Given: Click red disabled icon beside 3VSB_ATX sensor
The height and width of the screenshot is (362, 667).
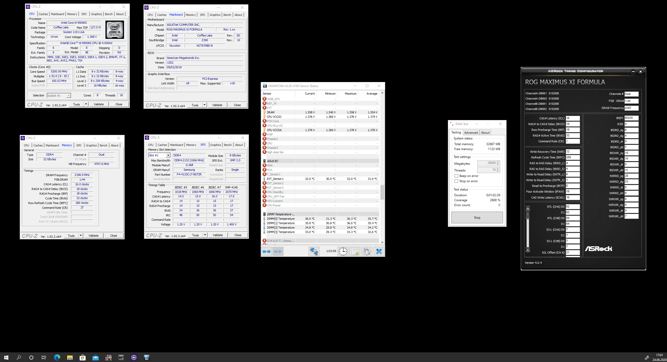Looking at the screenshot, I should [x=264, y=99].
